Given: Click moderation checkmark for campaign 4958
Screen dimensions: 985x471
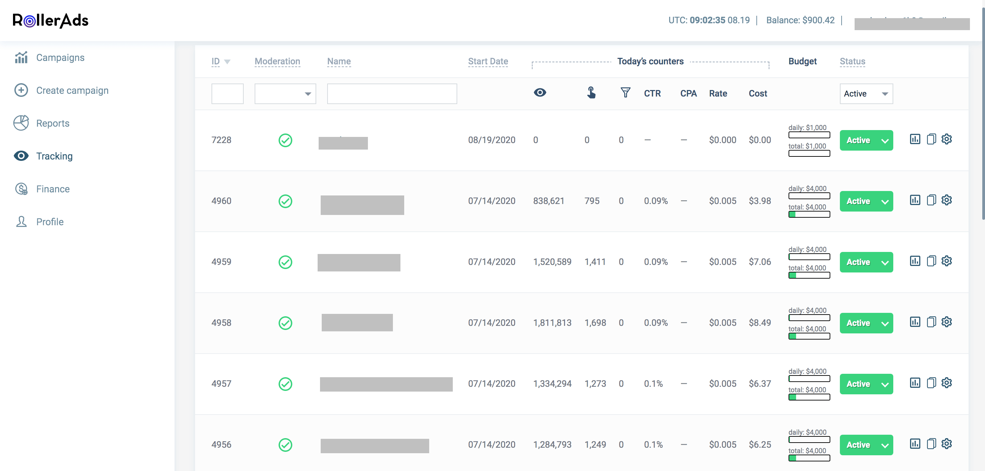Looking at the screenshot, I should point(285,323).
